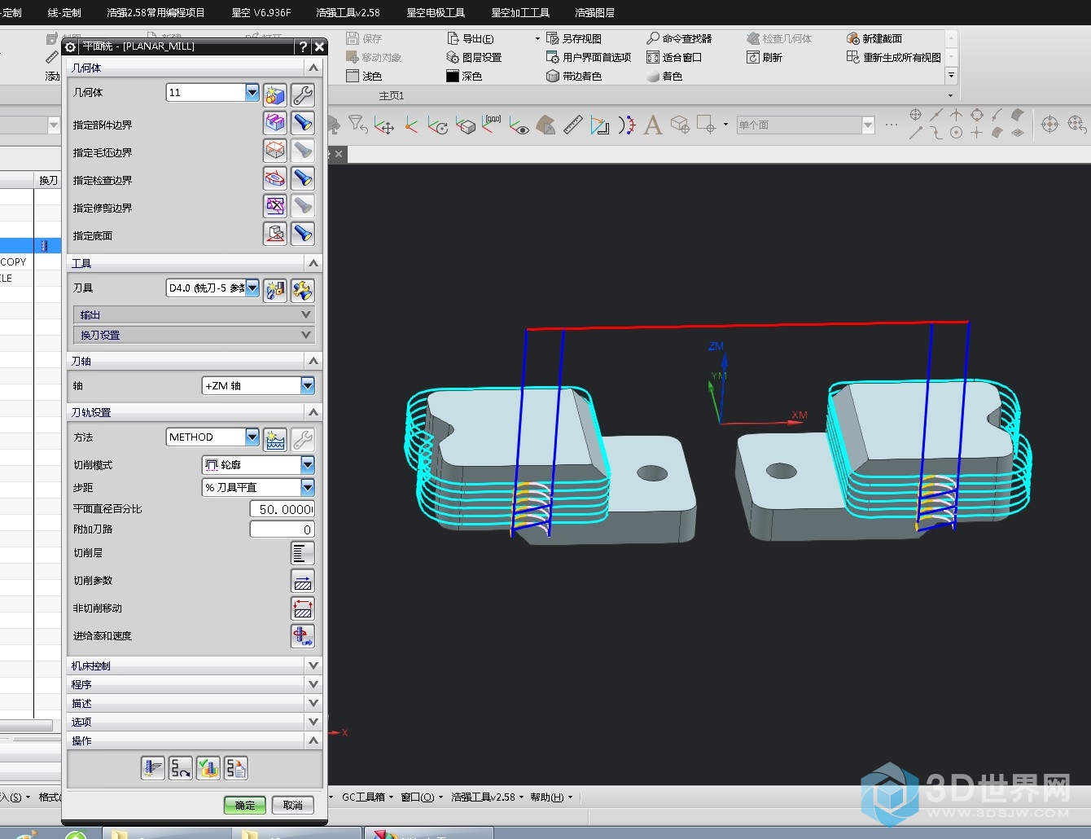The height and width of the screenshot is (839, 1091).
Task: Open the 浩强图层 menu
Action: click(594, 12)
